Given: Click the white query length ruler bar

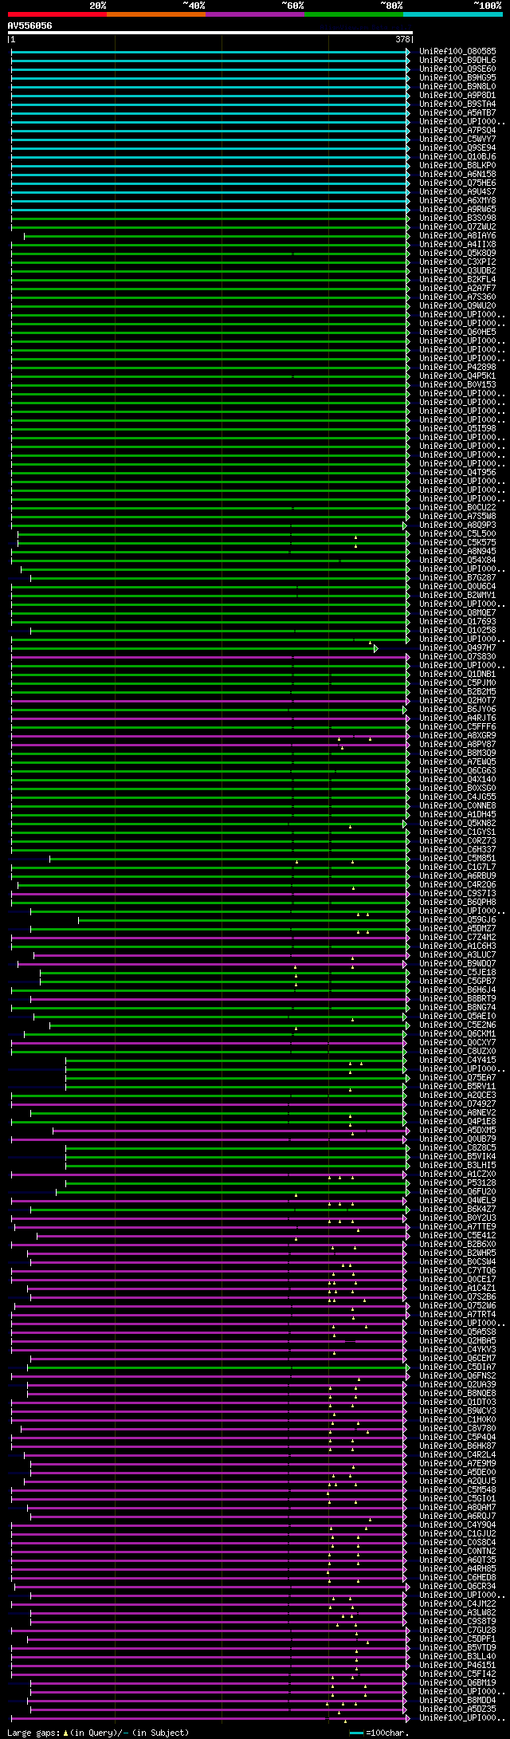Looking at the screenshot, I should [x=210, y=33].
